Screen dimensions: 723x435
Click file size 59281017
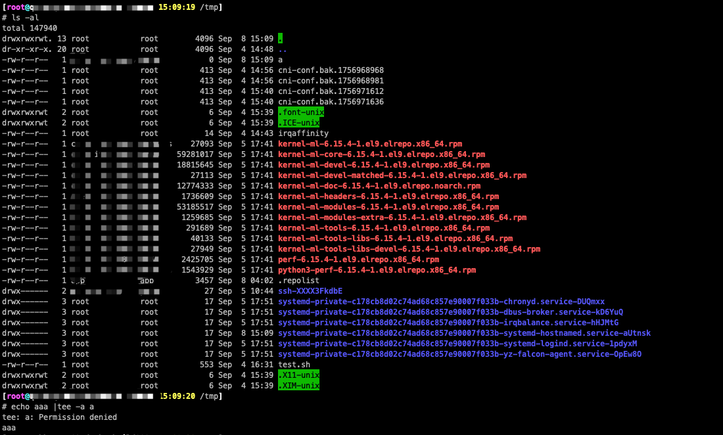click(195, 155)
